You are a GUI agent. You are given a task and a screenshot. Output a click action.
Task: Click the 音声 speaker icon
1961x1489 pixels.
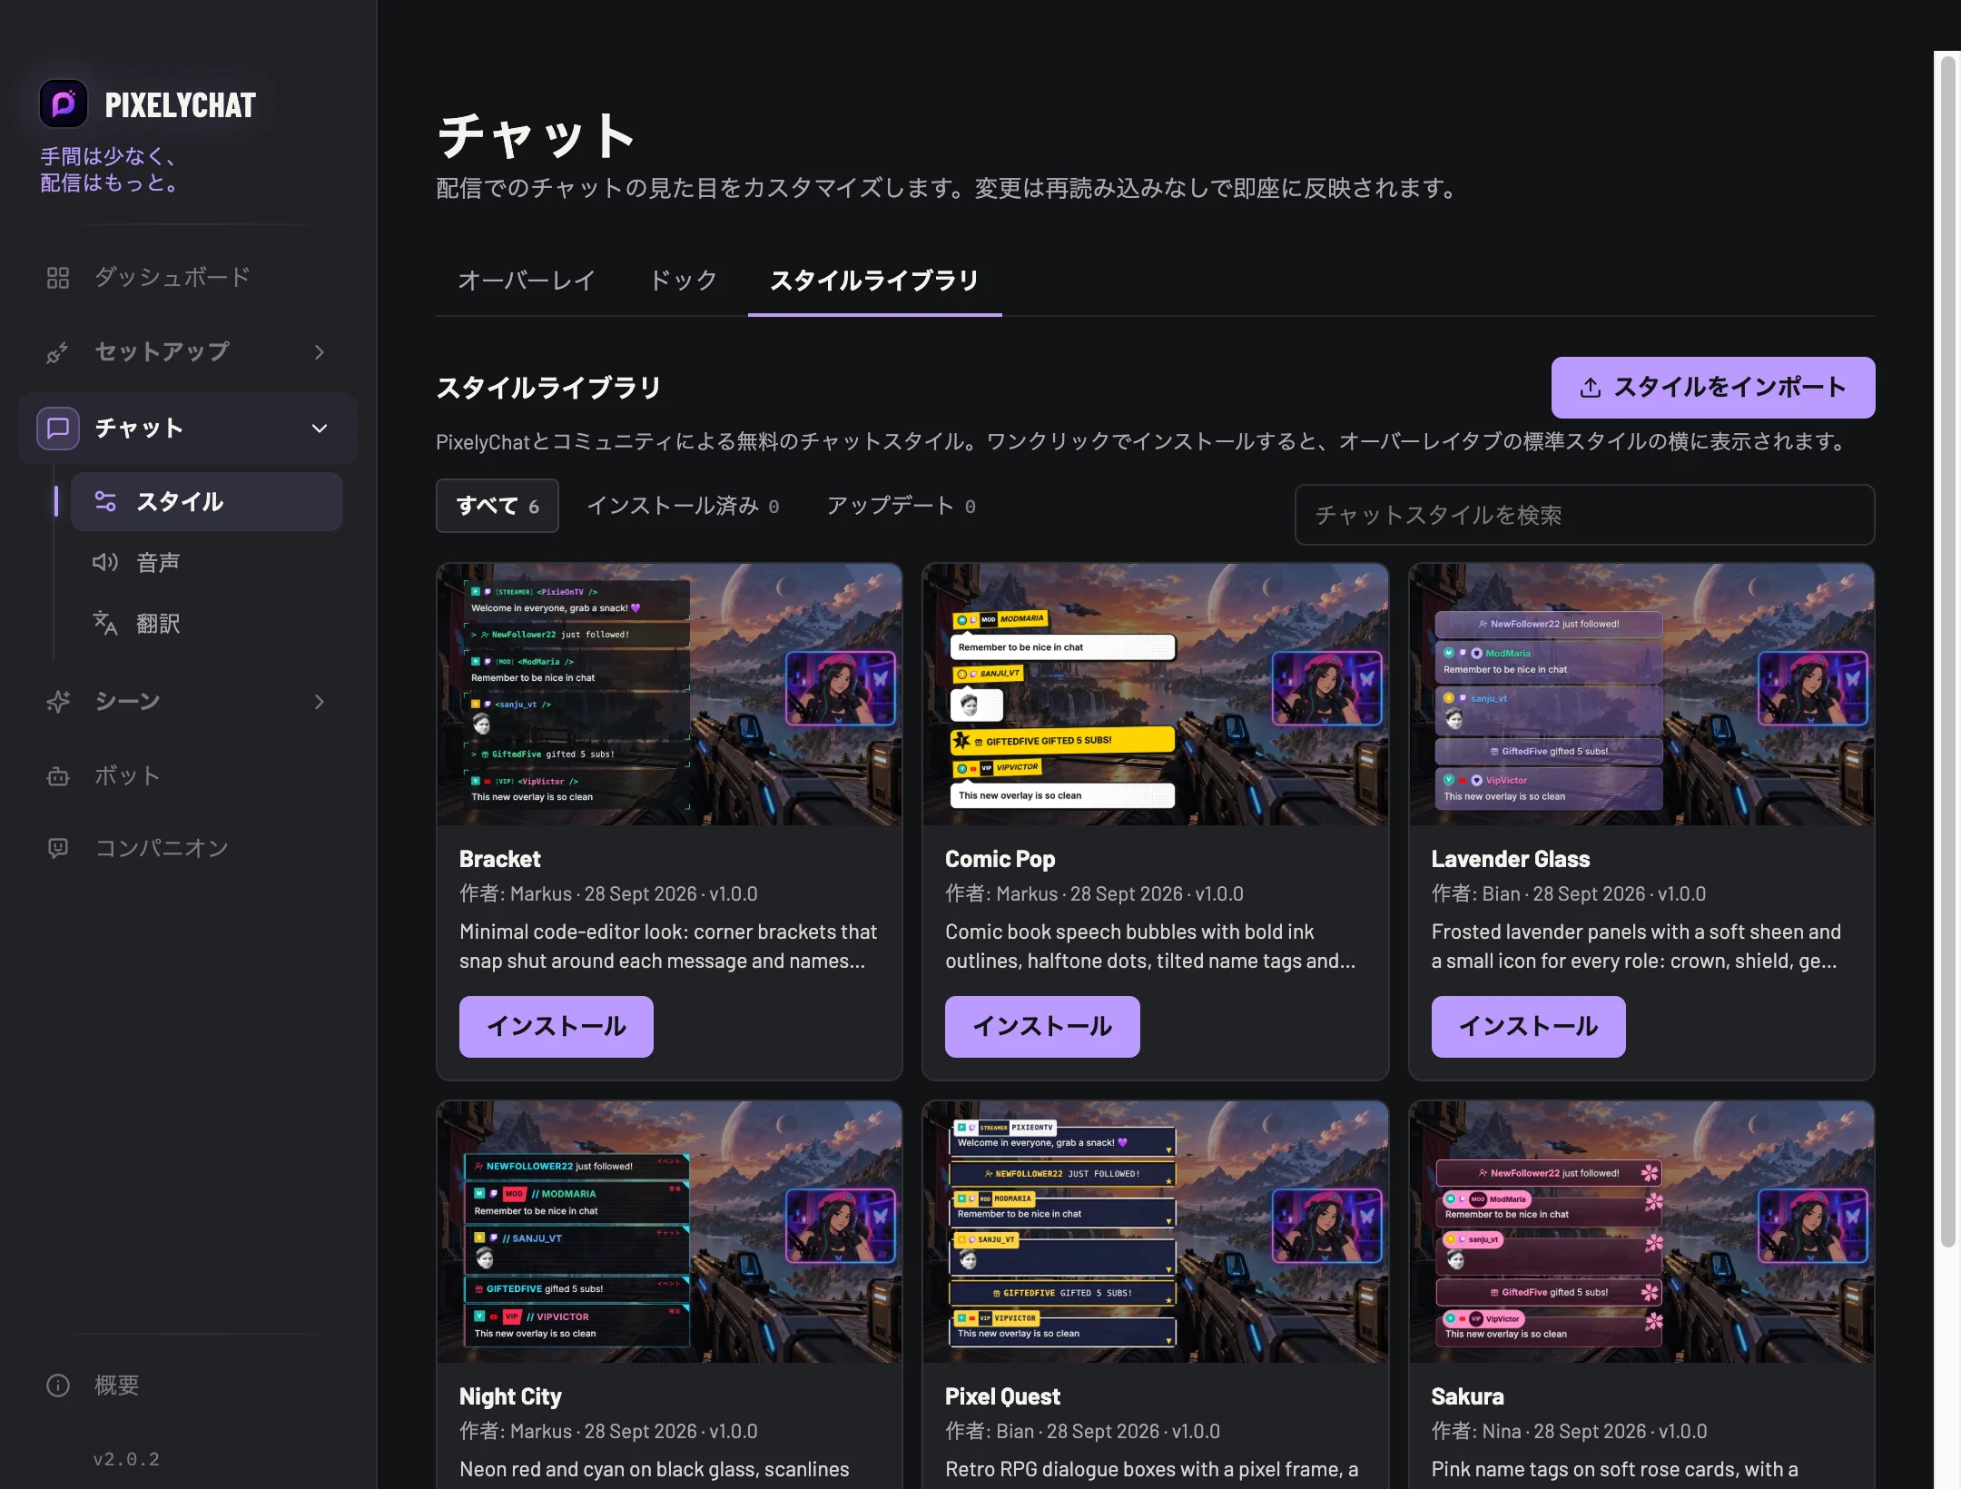(105, 562)
